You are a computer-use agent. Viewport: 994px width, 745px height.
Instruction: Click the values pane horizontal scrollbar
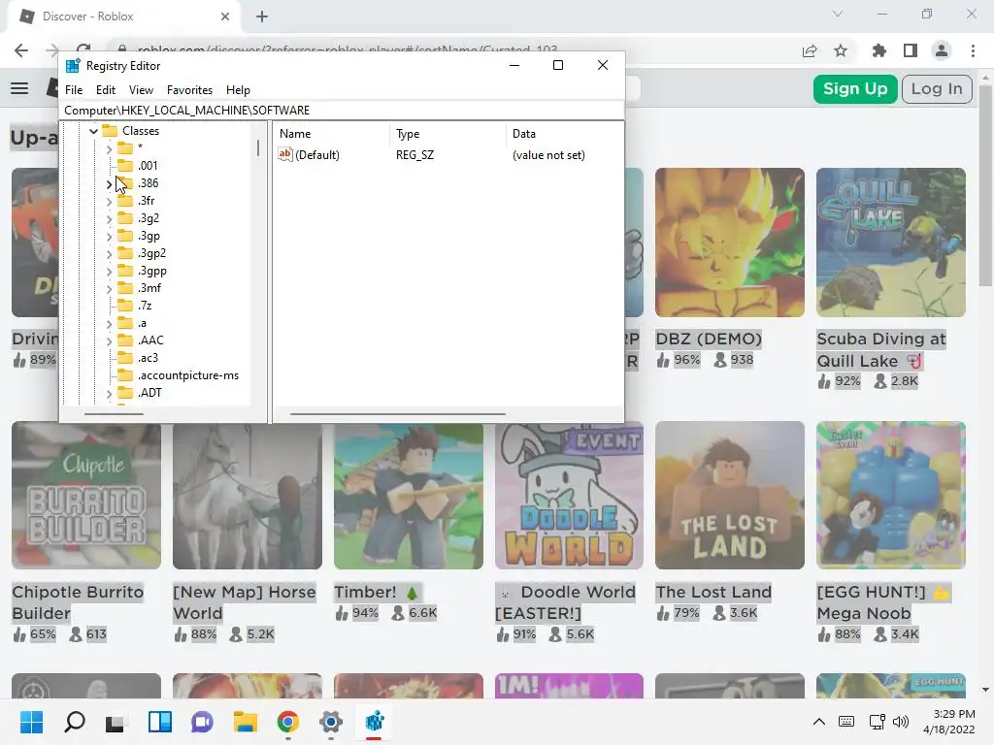coord(397,414)
